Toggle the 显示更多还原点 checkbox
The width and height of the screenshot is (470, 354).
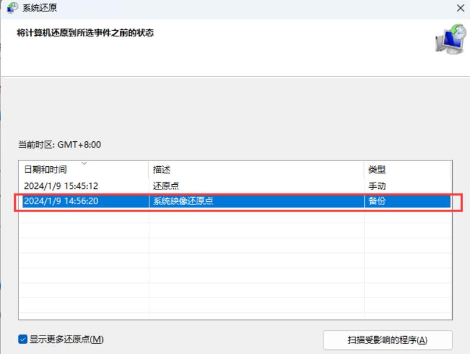coord(23,339)
